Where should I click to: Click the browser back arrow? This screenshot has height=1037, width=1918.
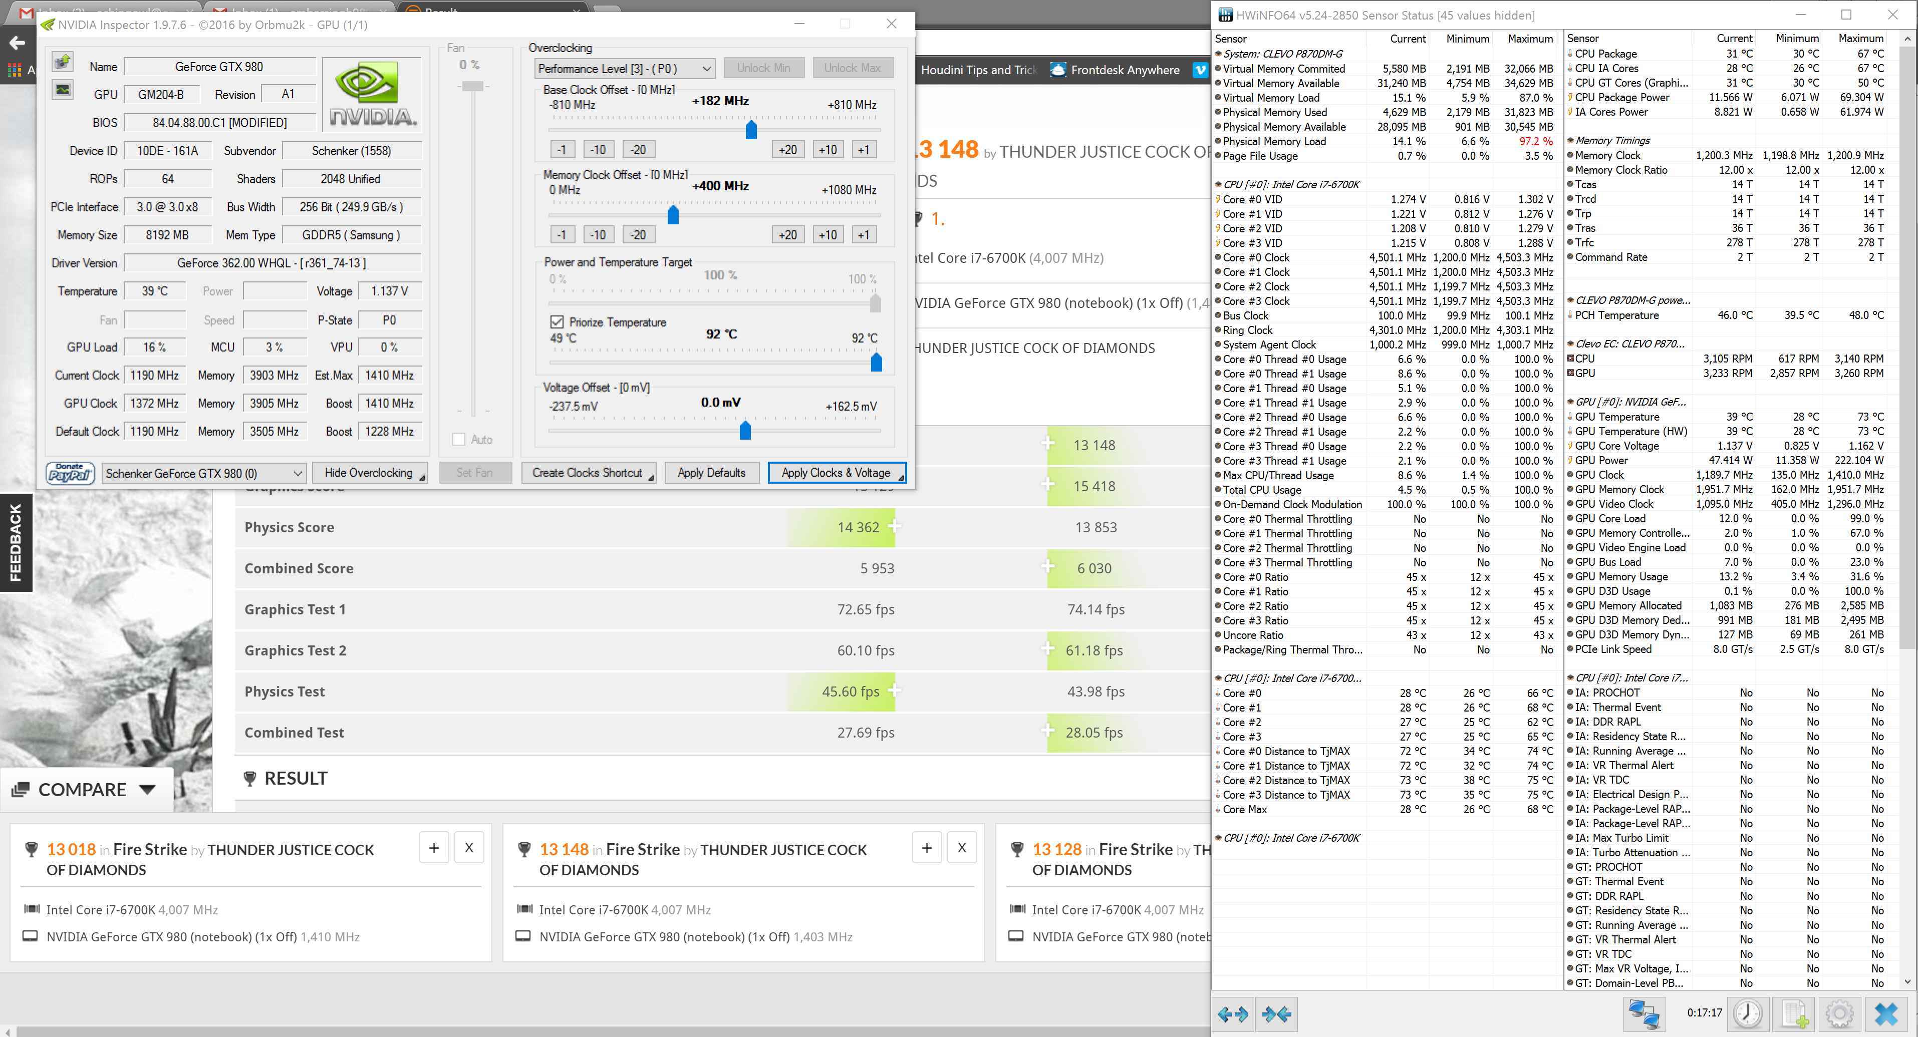[17, 43]
